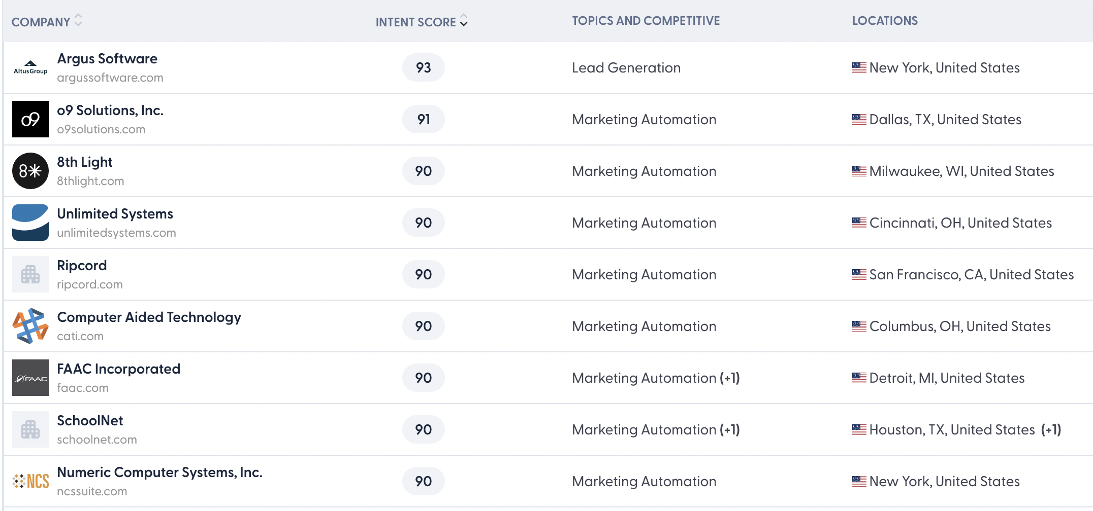Viewport: 1093px width, 511px height.
Task: Click the 8th Light circular logo
Action: point(30,171)
